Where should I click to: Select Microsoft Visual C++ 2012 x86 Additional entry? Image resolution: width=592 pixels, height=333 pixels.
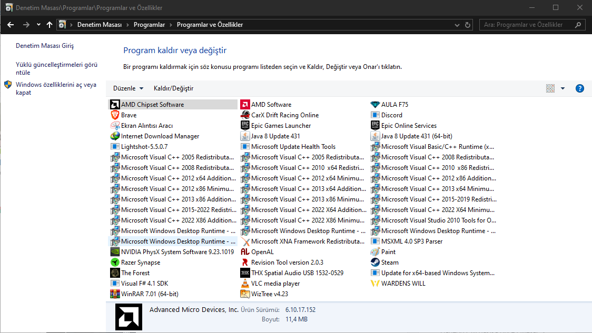tap(433, 178)
